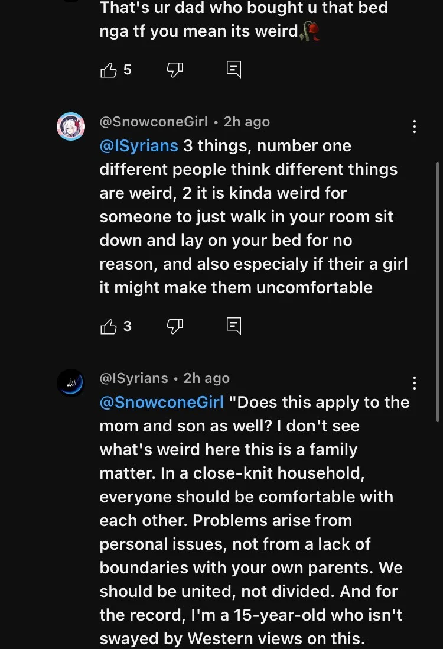Screen dimensions: 443x649
Task: Open more options for ISyrians's comment
Action: pos(415,383)
